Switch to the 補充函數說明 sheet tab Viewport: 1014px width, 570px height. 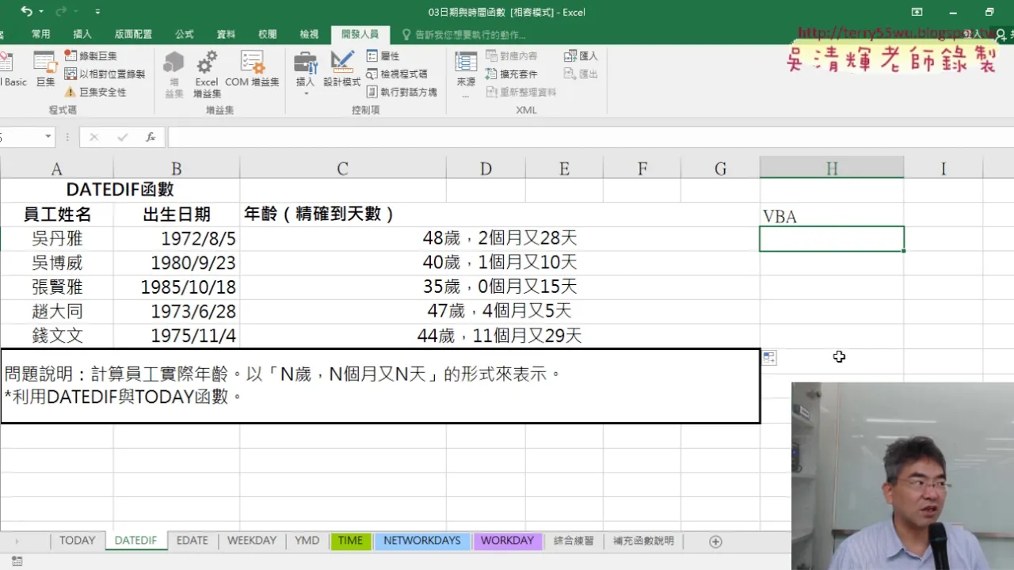coord(643,541)
